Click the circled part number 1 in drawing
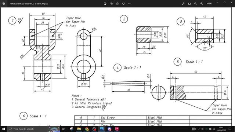The width and height of the screenshot is (235, 132). click(x=12, y=21)
